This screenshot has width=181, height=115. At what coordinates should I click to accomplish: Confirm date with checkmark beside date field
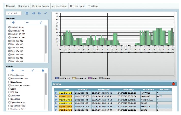pyautogui.click(x=46, y=13)
